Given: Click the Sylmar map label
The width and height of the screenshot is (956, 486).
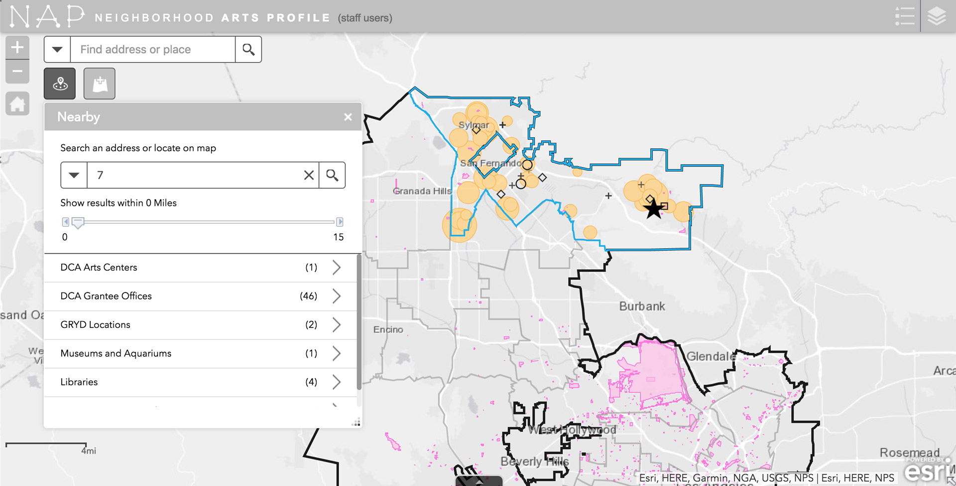Looking at the screenshot, I should 474,125.
